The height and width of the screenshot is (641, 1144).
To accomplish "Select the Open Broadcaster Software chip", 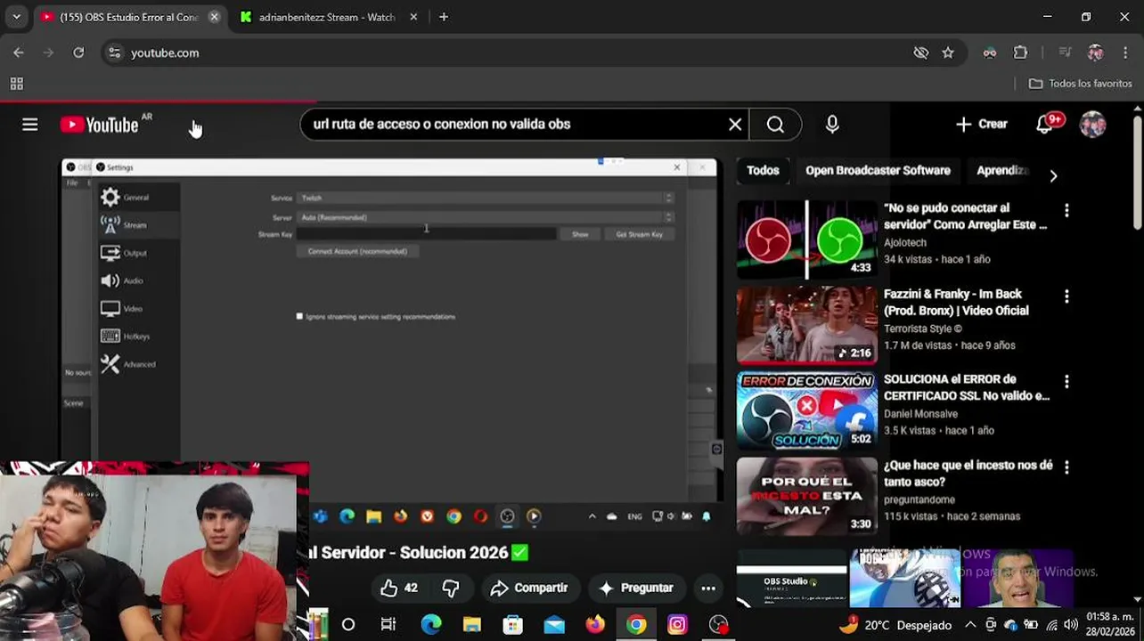I will pyautogui.click(x=878, y=170).
